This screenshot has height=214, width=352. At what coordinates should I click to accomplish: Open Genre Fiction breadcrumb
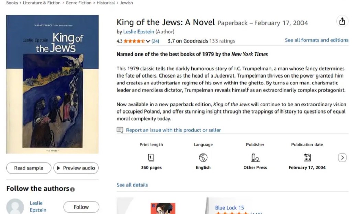tap(79, 3)
